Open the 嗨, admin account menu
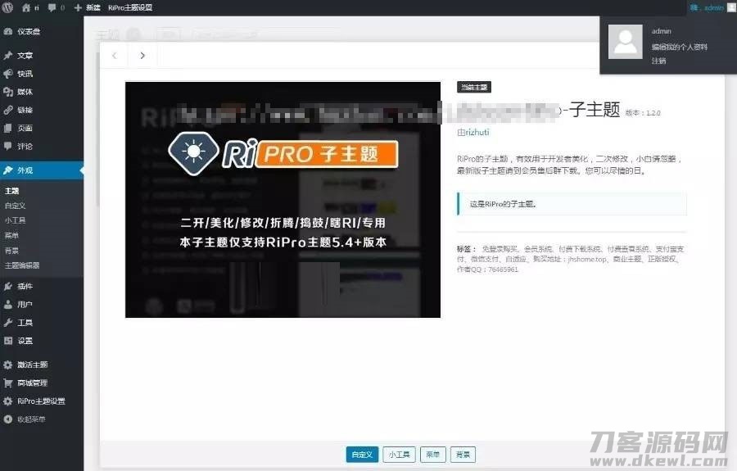The height and width of the screenshot is (471, 737). click(706, 7)
